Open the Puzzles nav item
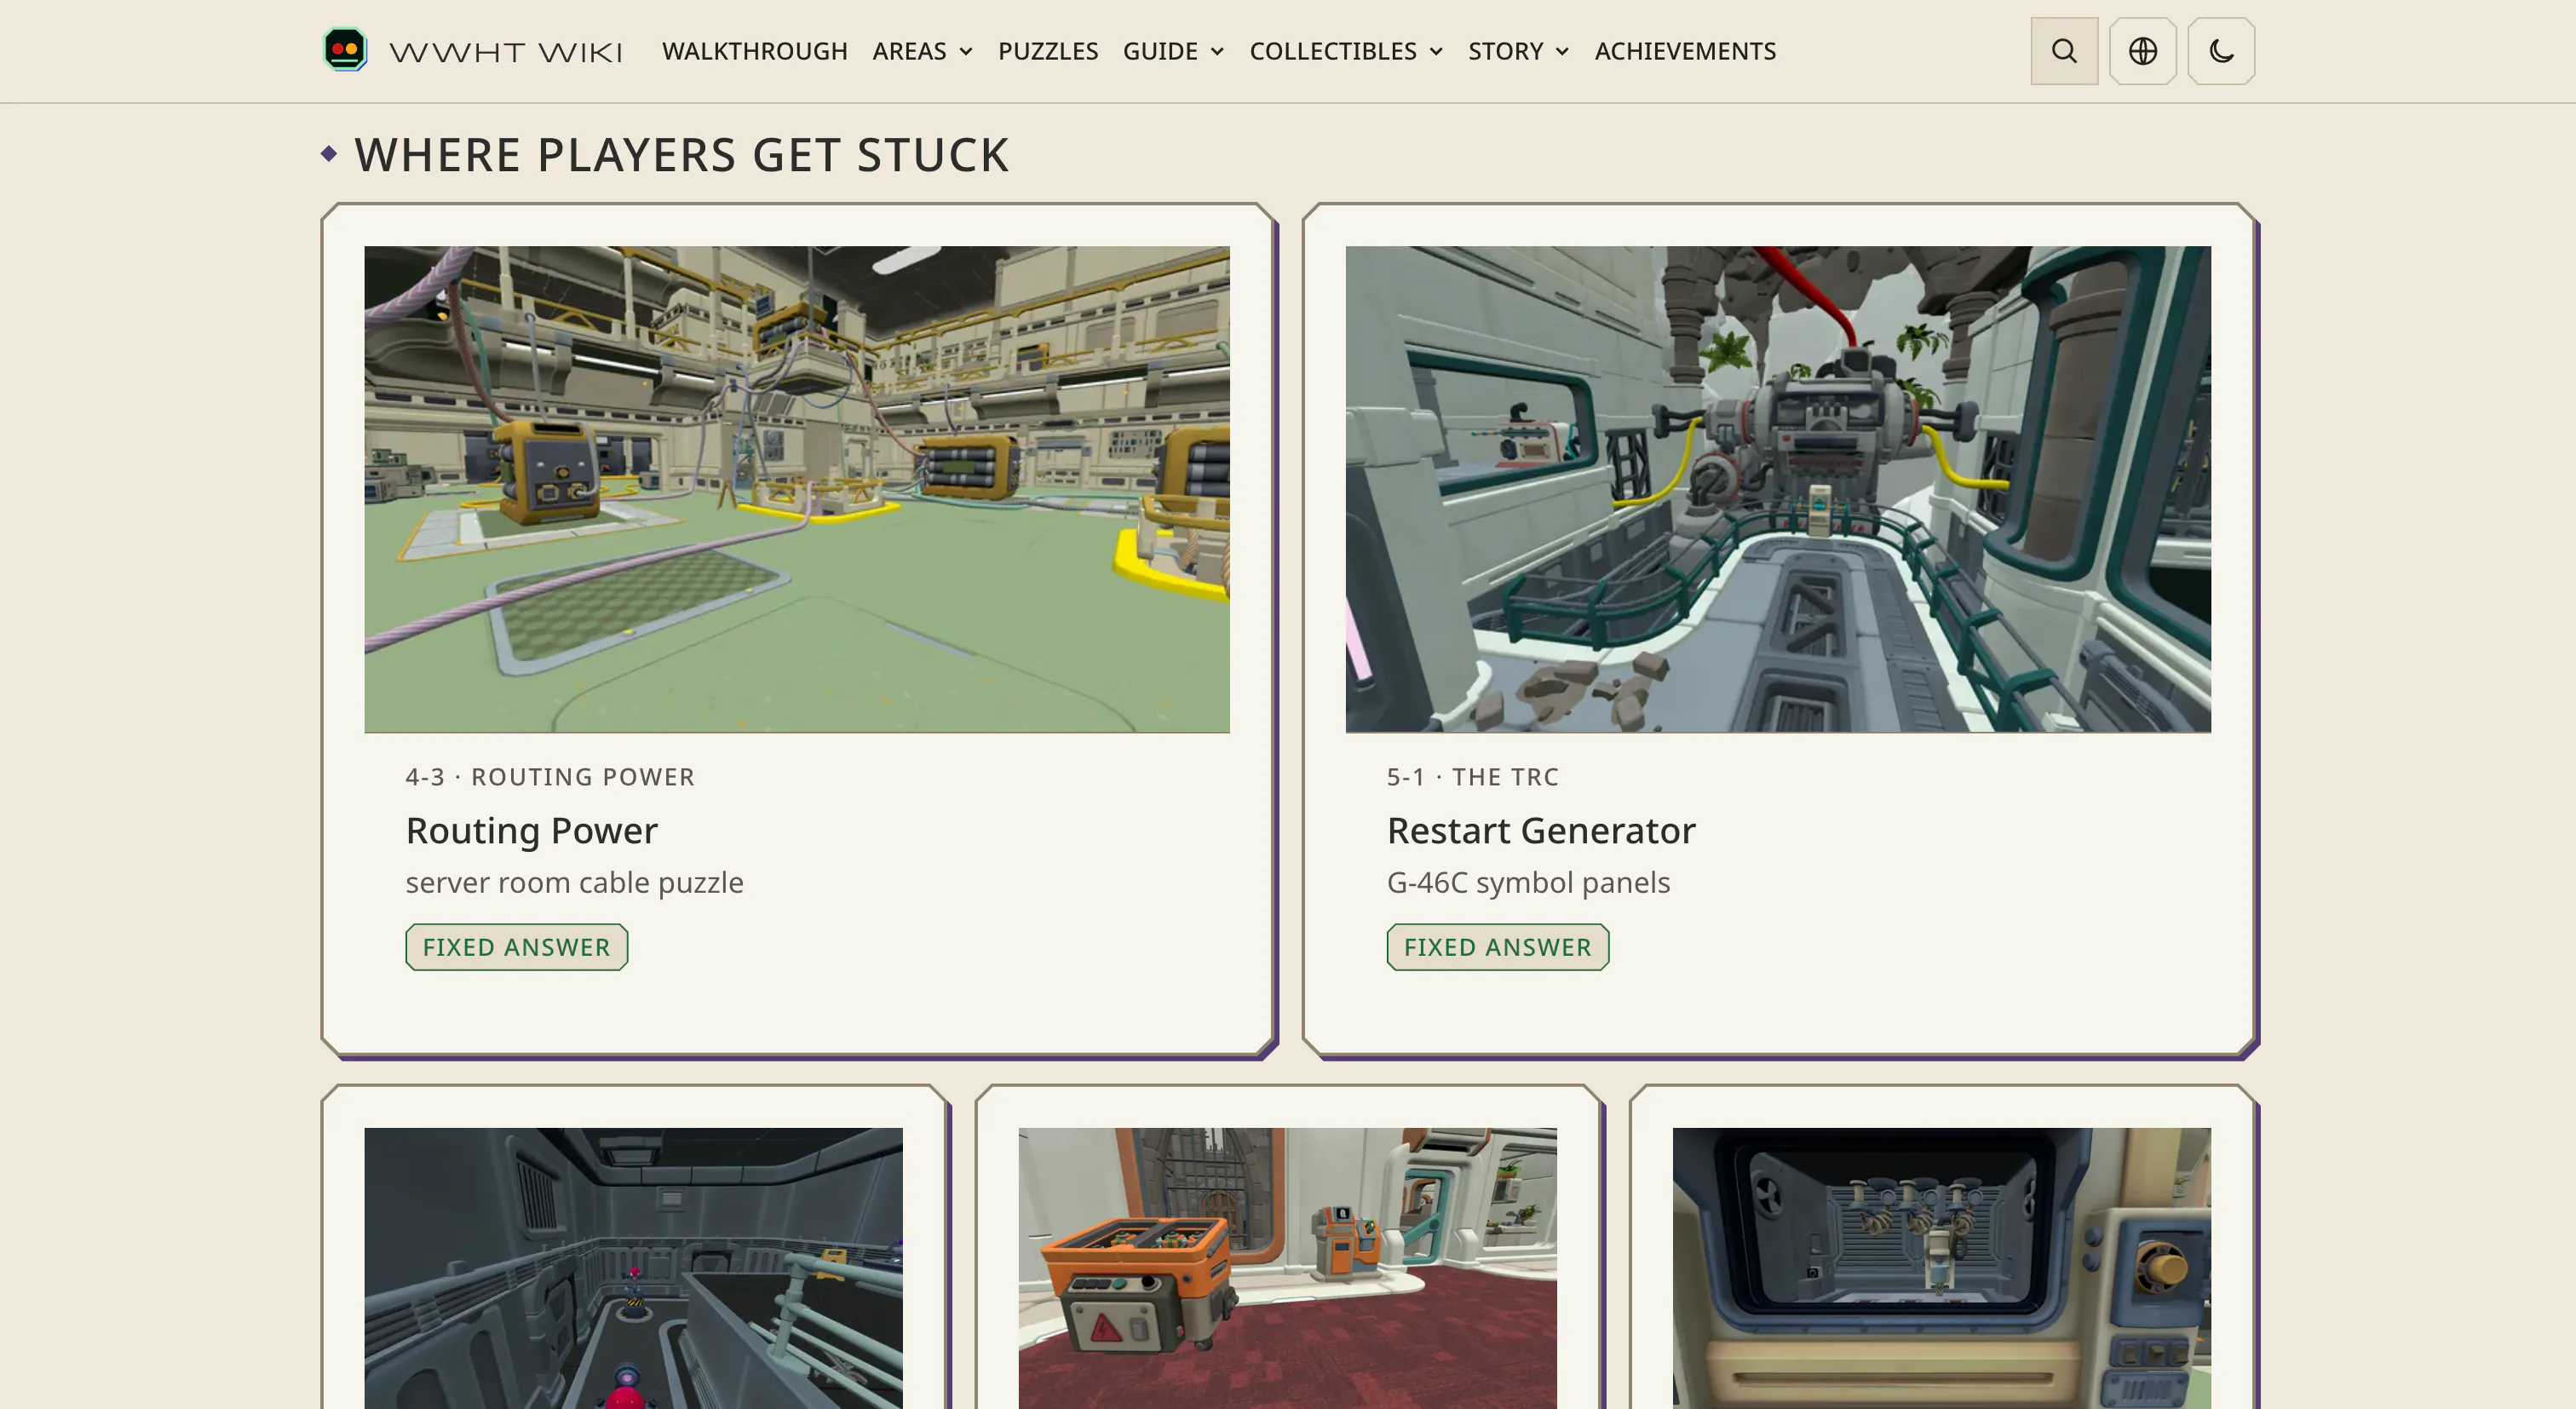 (1047, 51)
